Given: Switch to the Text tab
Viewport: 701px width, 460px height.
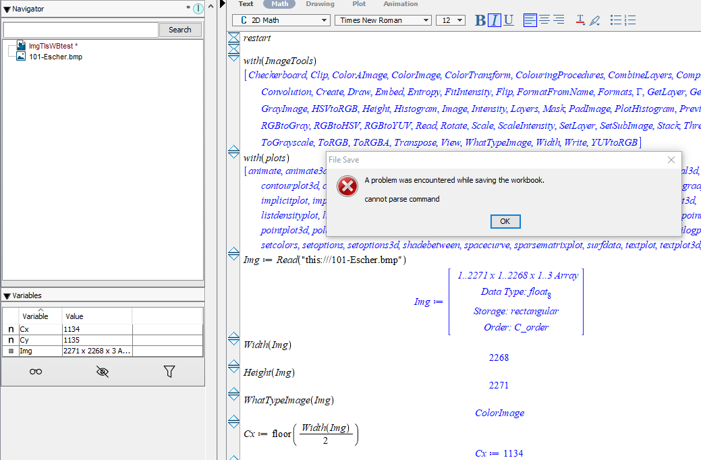Looking at the screenshot, I should 246,3.
